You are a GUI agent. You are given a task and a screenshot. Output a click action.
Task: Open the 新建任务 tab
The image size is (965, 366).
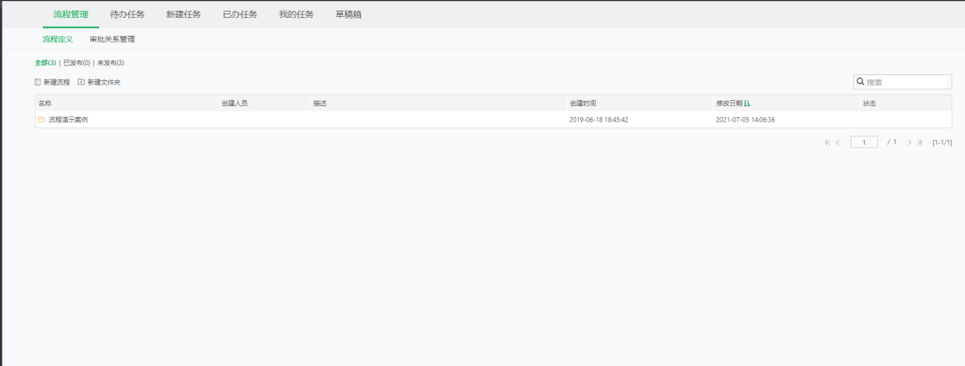pos(183,14)
